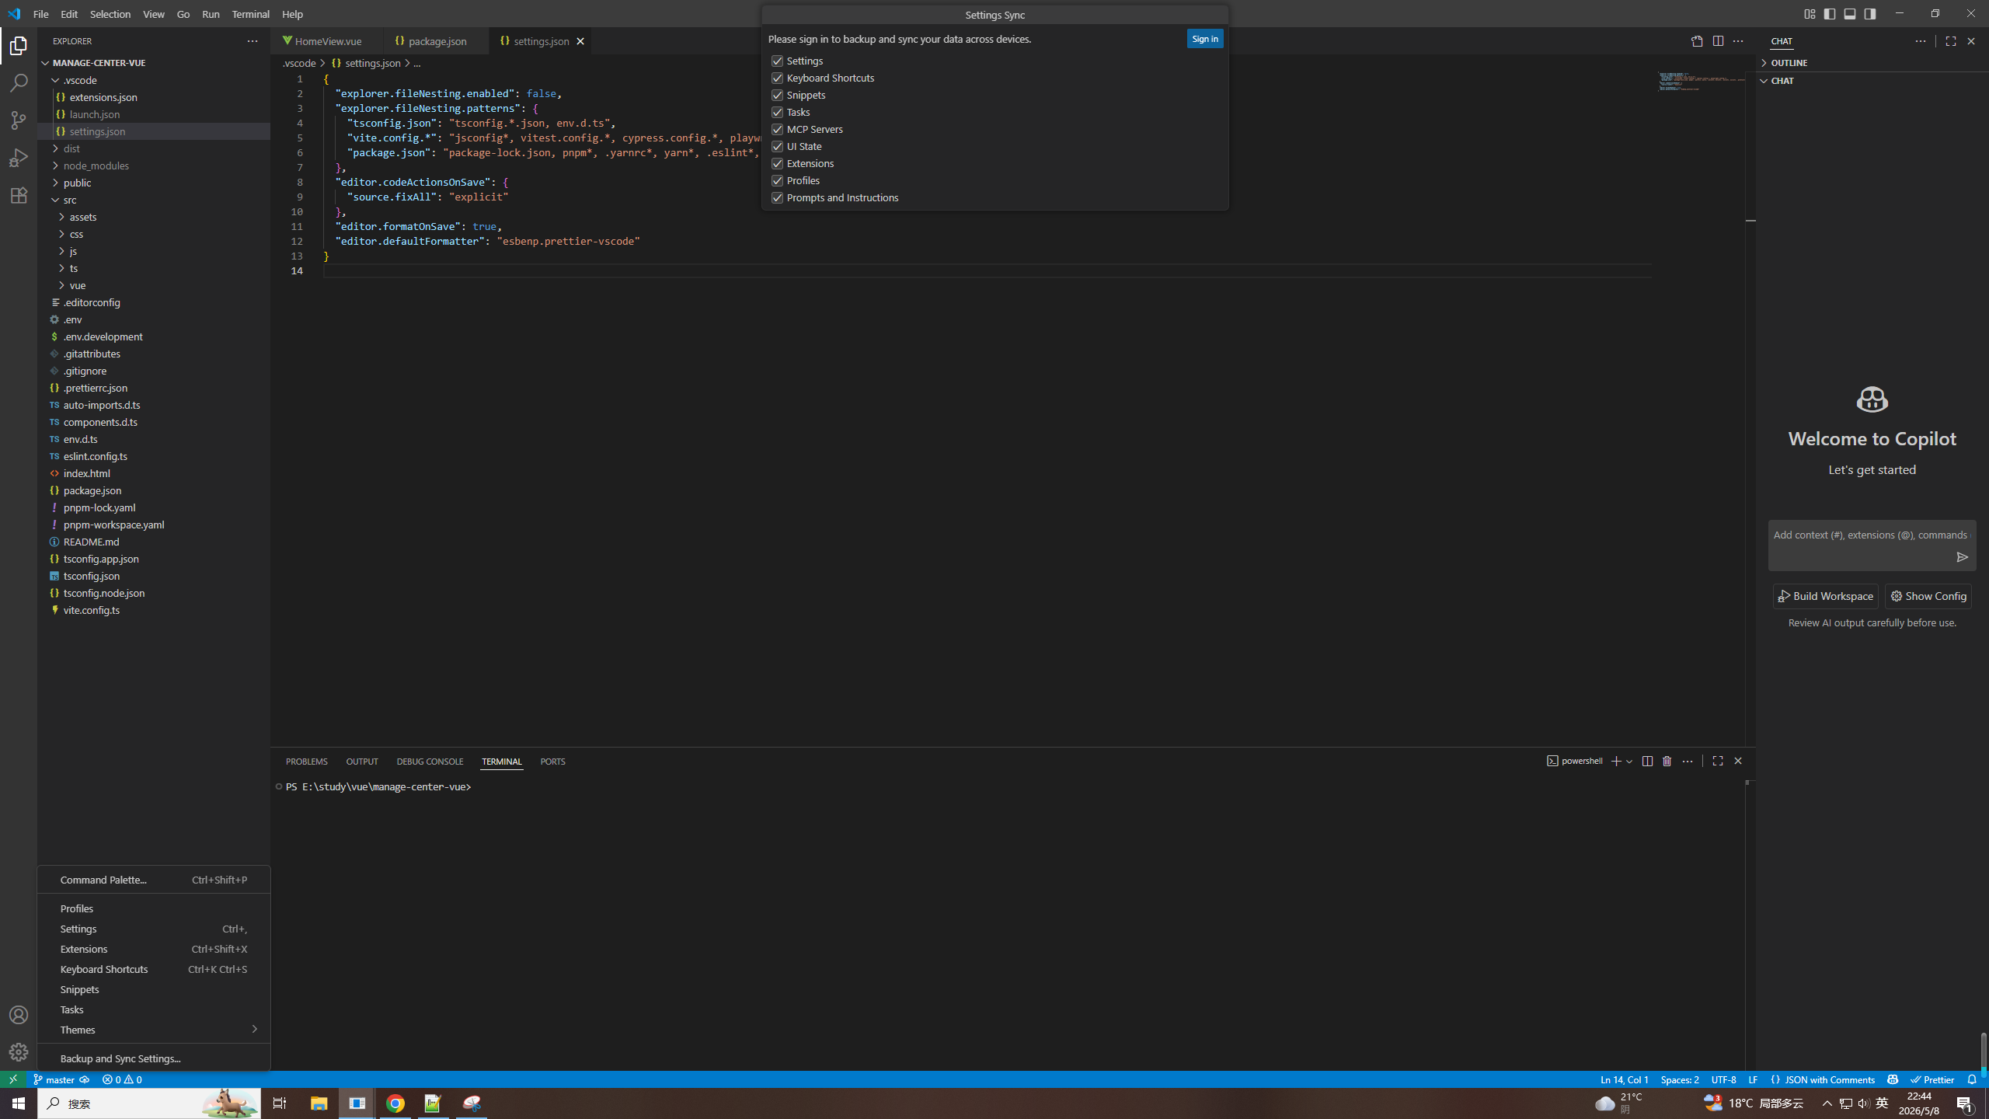Viewport: 1989px width, 1119px height.
Task: Open editor more actions ellipsis
Action: pyautogui.click(x=1738, y=41)
